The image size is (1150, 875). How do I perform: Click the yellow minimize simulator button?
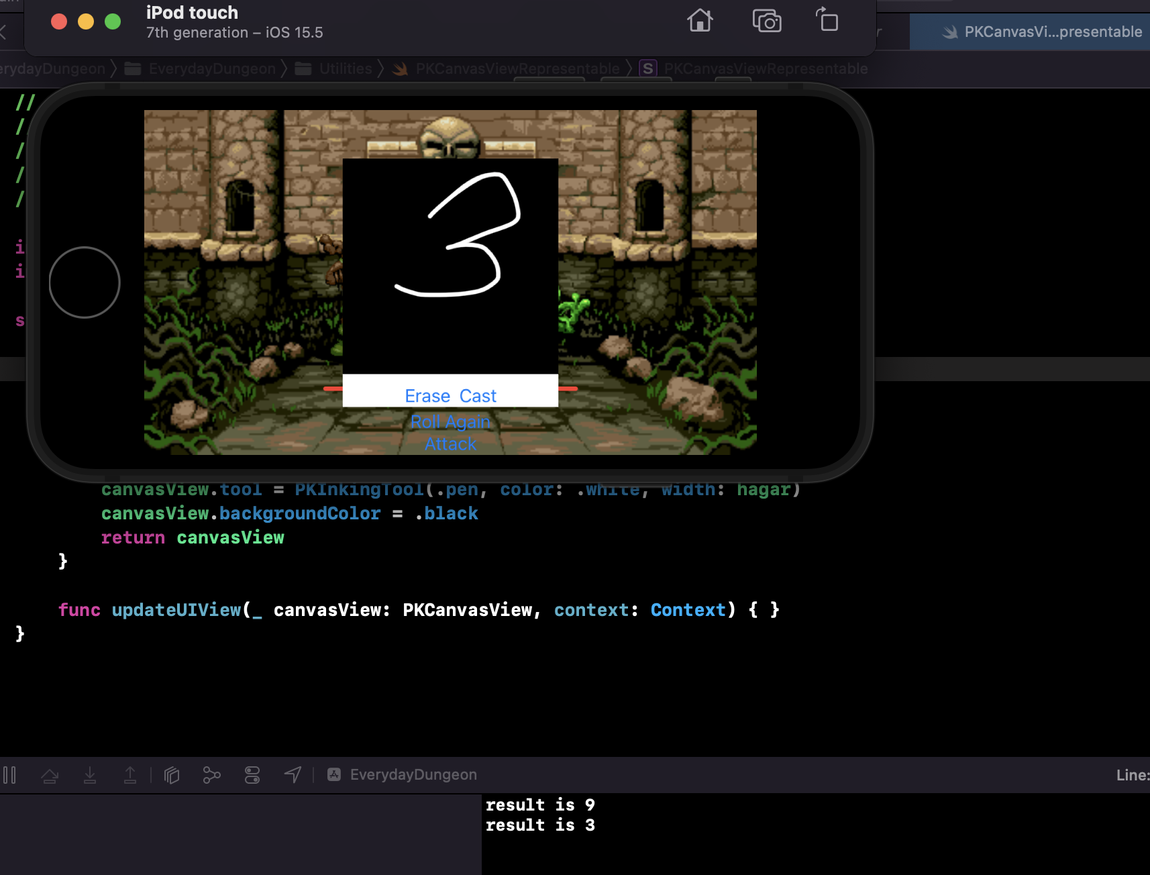[x=86, y=21]
